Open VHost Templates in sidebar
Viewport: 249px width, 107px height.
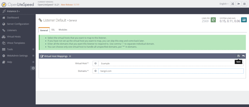click(x=16, y=43)
